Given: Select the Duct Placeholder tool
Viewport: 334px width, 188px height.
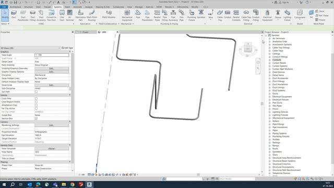Looking at the screenshot, I should [x=23, y=15].
